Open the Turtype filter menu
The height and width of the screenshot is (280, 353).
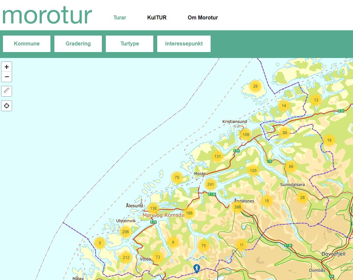[x=130, y=44]
